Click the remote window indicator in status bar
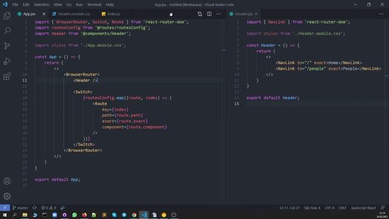Image resolution: width=389 pixels, height=219 pixels. click(5, 207)
